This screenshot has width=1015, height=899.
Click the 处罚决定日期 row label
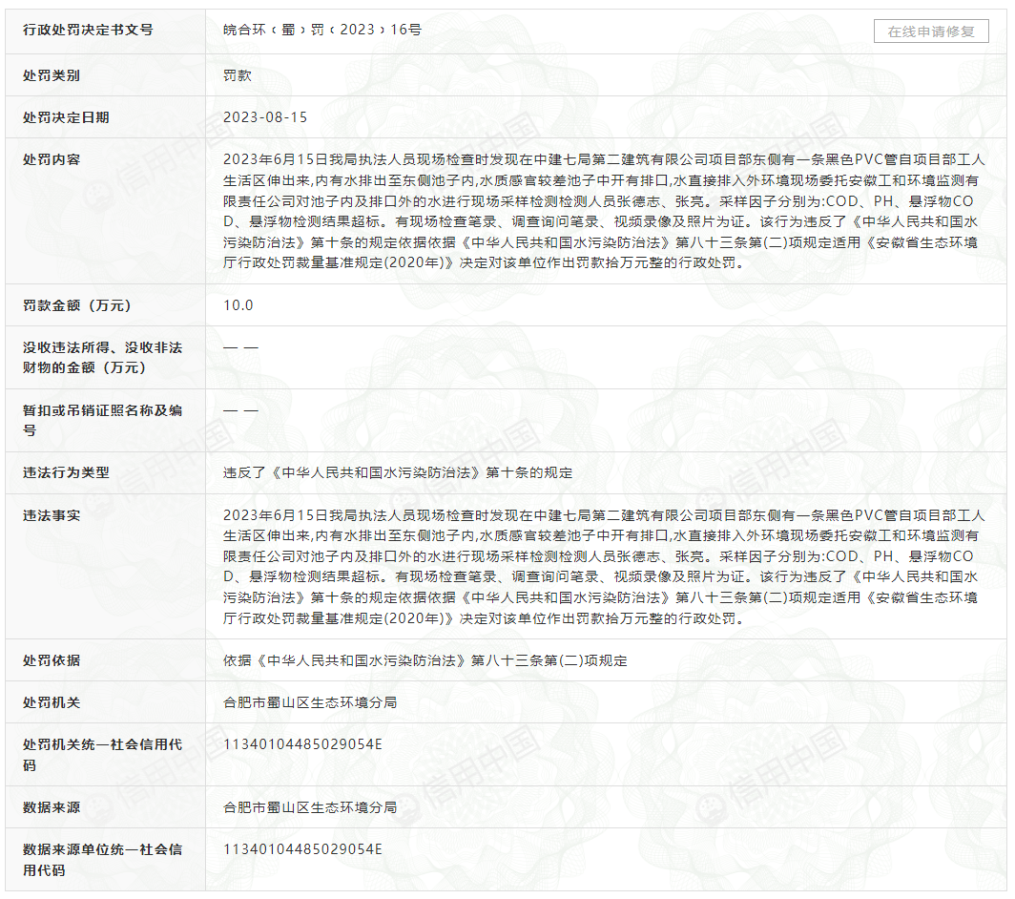pyautogui.click(x=66, y=117)
